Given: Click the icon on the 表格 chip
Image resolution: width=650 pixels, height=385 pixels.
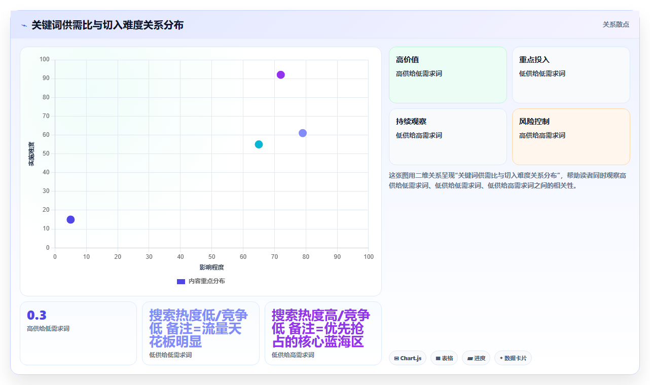Looking at the screenshot, I should click(438, 358).
